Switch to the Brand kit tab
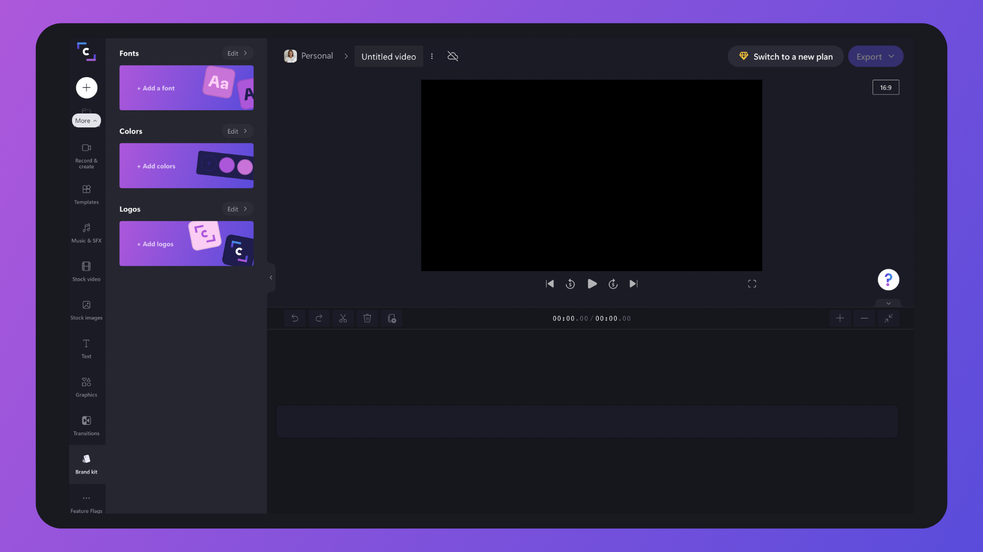Screen dimensions: 983x552 [x=86, y=464]
